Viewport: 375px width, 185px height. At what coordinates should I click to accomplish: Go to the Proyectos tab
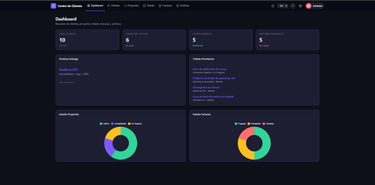pos(132,6)
